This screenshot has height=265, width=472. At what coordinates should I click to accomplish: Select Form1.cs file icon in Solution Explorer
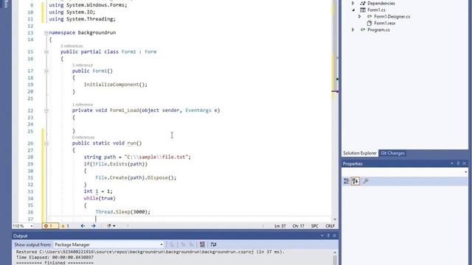(363, 10)
